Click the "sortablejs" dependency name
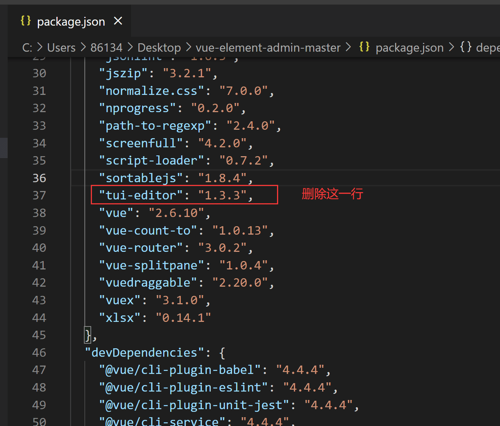The width and height of the screenshot is (500, 426). 141,178
